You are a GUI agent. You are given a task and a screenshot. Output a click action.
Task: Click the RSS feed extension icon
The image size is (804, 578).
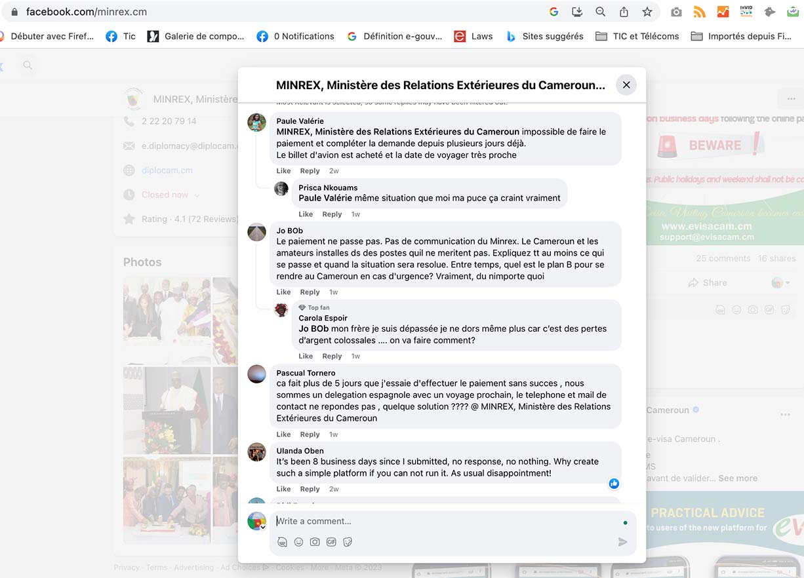point(699,12)
